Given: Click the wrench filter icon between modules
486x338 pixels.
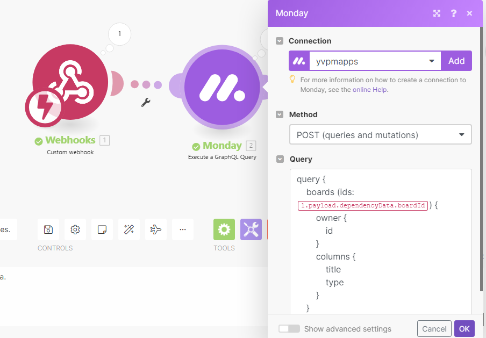Looking at the screenshot, I should [146, 102].
